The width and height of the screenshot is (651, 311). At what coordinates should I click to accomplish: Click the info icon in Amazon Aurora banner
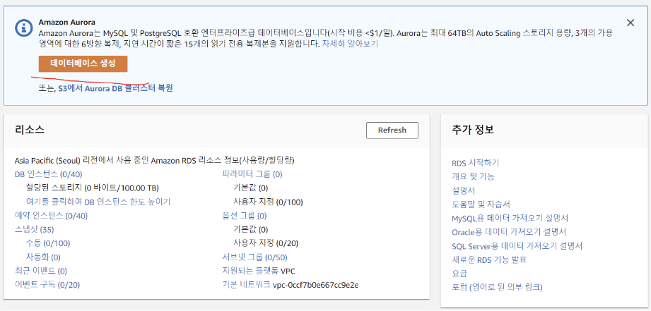[x=23, y=28]
